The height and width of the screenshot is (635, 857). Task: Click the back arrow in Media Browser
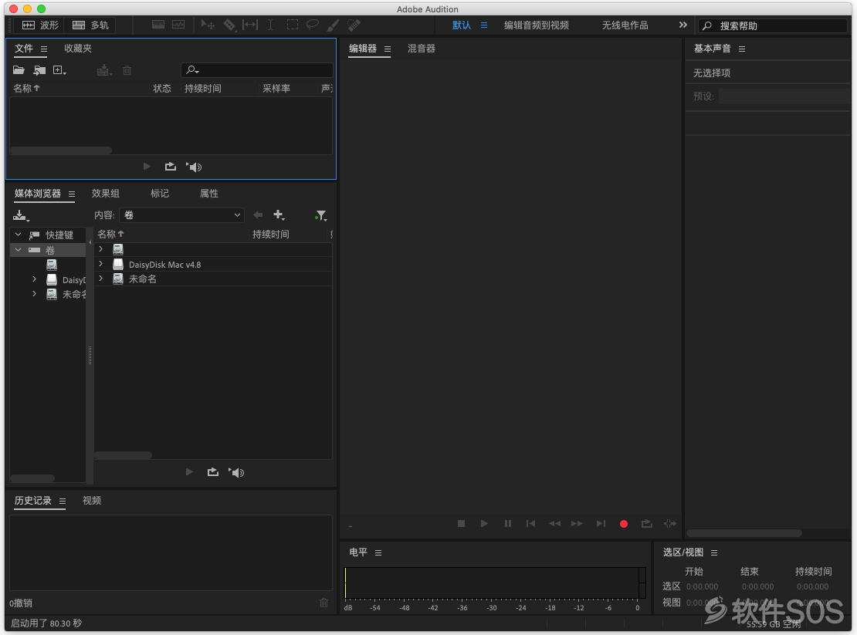(258, 215)
